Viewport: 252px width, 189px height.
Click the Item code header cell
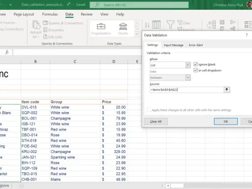(x=35, y=102)
